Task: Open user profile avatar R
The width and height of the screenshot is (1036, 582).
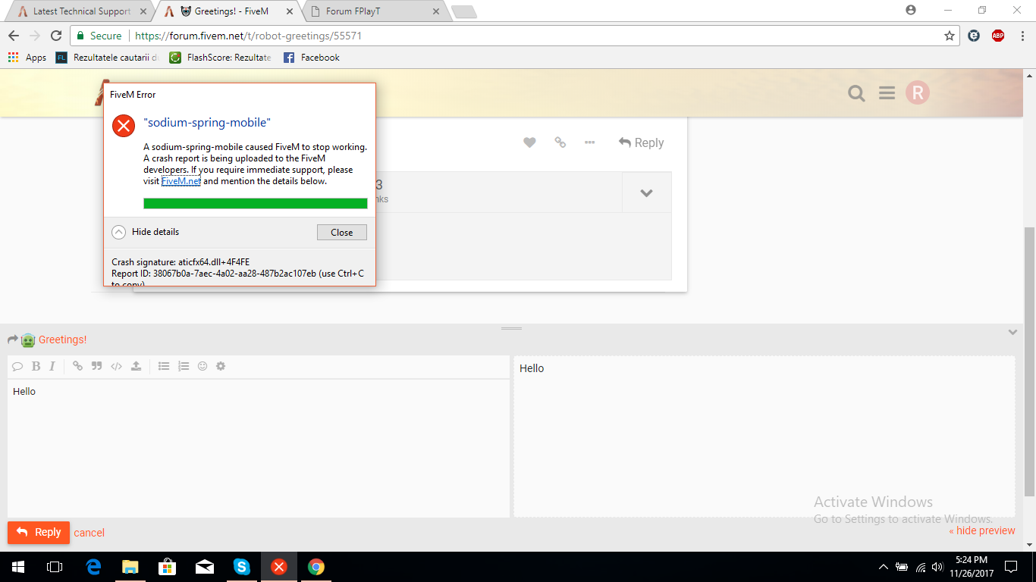Action: tap(918, 92)
